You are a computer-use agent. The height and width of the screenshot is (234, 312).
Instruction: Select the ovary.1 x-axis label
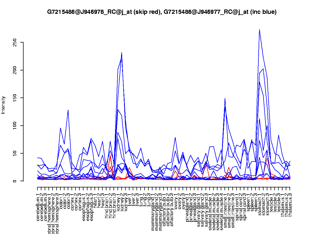pyautogui.click(x=175, y=200)
